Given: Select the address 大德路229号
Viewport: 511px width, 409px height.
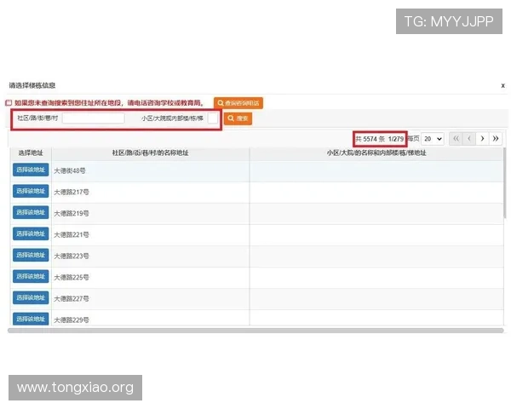Looking at the screenshot, I should tap(31, 319).
